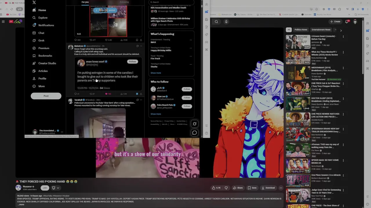Dislike the Nuxanor video
The image size is (371, 208).
tap(226, 188)
